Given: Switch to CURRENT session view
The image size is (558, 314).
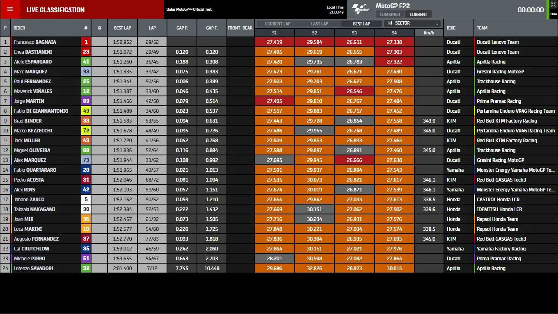Looking at the screenshot, I should [x=418, y=14].
